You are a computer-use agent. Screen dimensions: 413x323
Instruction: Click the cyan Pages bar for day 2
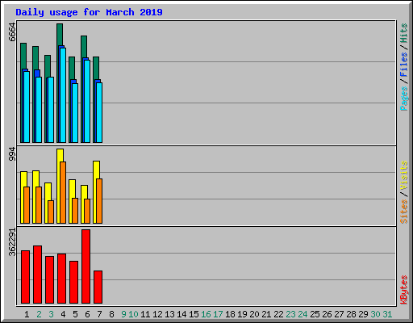pyautogui.click(x=39, y=110)
